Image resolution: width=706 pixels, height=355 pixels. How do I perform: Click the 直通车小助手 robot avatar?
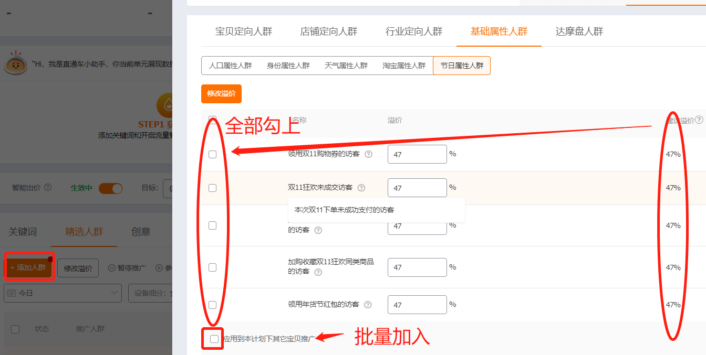point(16,64)
